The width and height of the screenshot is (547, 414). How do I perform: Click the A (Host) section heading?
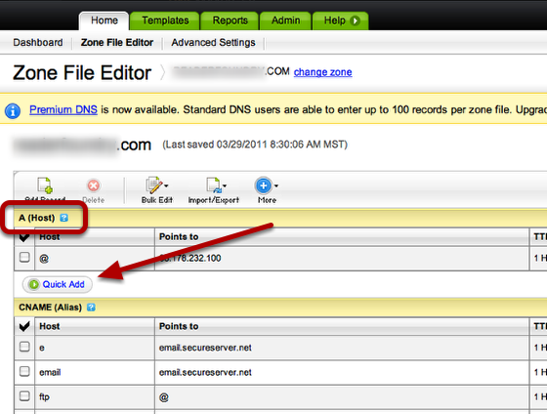tap(37, 218)
